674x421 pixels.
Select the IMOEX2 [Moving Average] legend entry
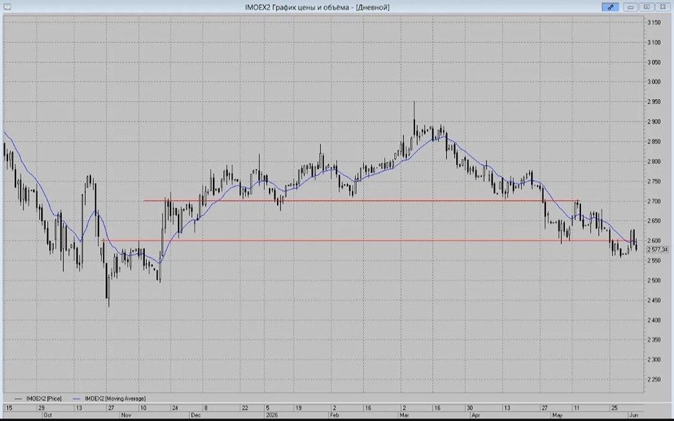pyautogui.click(x=115, y=398)
